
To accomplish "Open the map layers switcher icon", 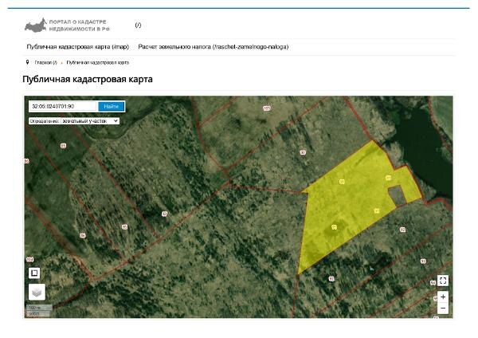I will click(x=37, y=292).
